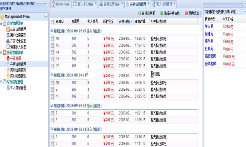Open room number 402 link
Screen dimensions: 246x147
[74, 96]
